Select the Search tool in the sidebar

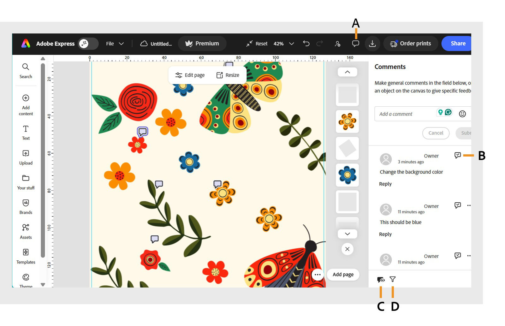coord(26,70)
